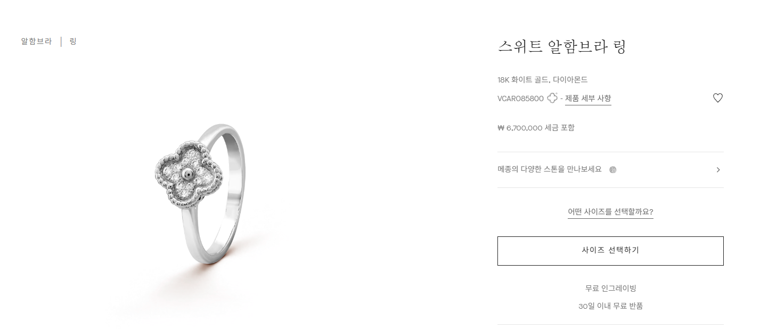Select 무료 인그레이빙 text
Screen dimensions: 760x329
[610, 289]
